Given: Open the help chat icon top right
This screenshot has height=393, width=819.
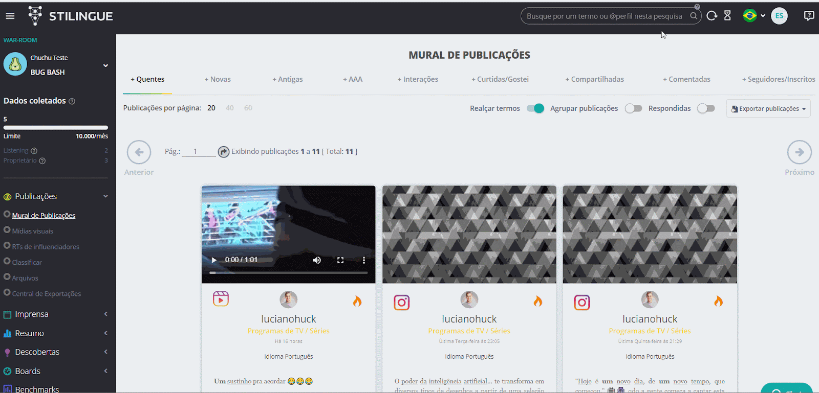Looking at the screenshot, I should coord(809,16).
